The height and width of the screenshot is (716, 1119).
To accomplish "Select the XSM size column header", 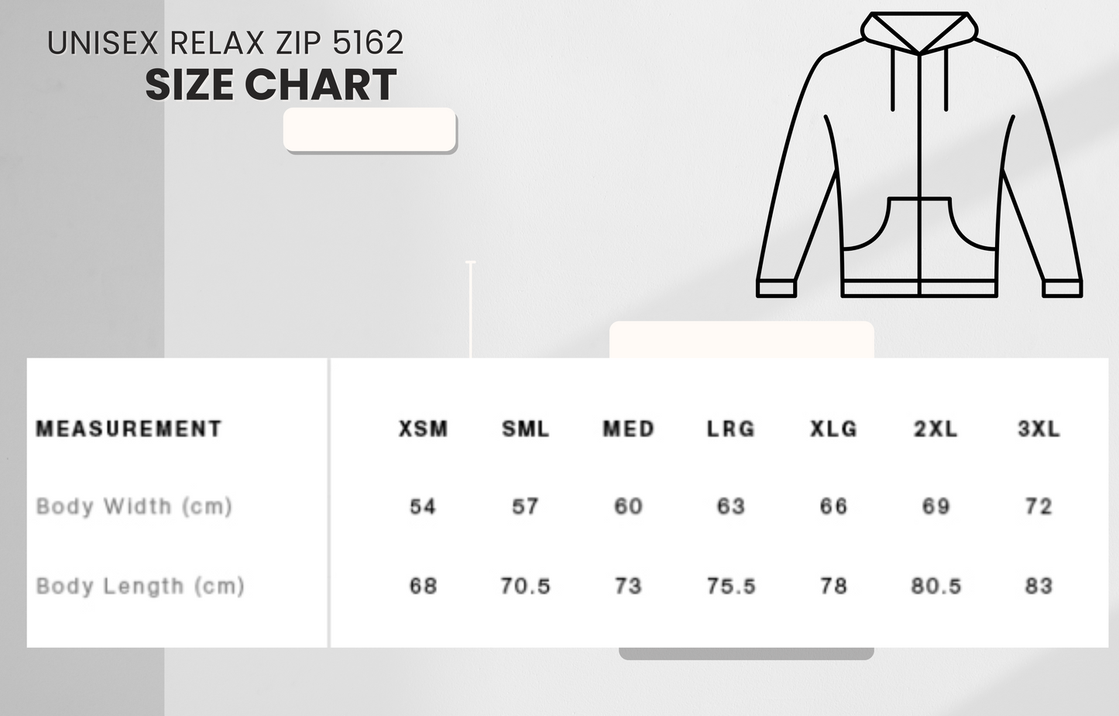I will pos(423,429).
